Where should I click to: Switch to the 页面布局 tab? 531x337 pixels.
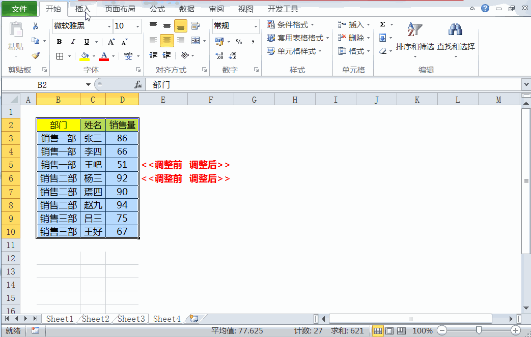coord(120,9)
